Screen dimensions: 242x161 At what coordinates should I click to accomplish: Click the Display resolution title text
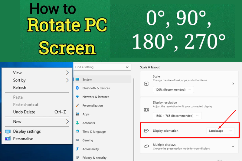(165, 102)
